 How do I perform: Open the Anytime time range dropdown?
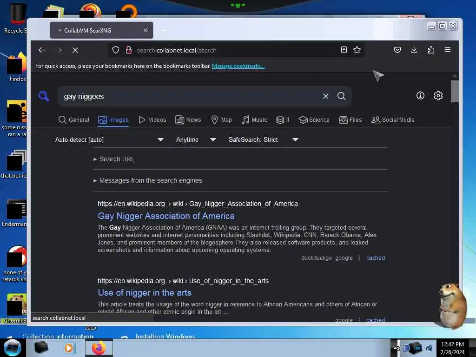(196, 139)
